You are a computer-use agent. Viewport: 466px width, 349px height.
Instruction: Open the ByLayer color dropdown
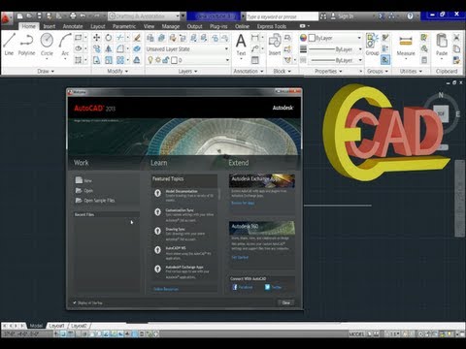[335, 38]
